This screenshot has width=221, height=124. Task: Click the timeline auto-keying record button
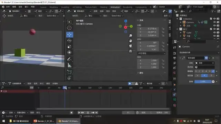coord(71,113)
